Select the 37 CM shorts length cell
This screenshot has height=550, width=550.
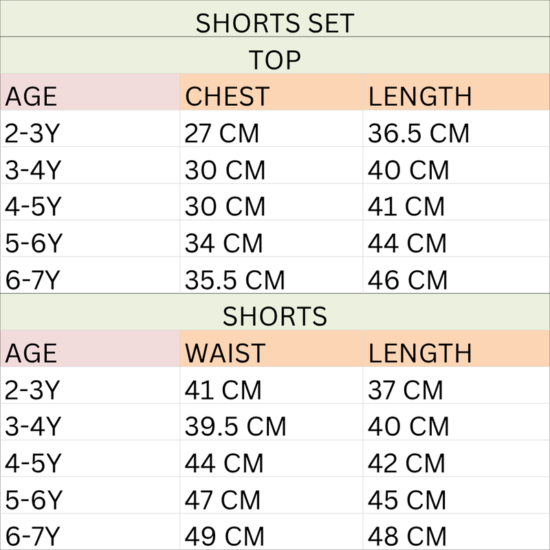pos(456,386)
